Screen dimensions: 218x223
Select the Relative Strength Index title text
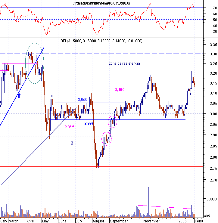click(x=101, y=3)
